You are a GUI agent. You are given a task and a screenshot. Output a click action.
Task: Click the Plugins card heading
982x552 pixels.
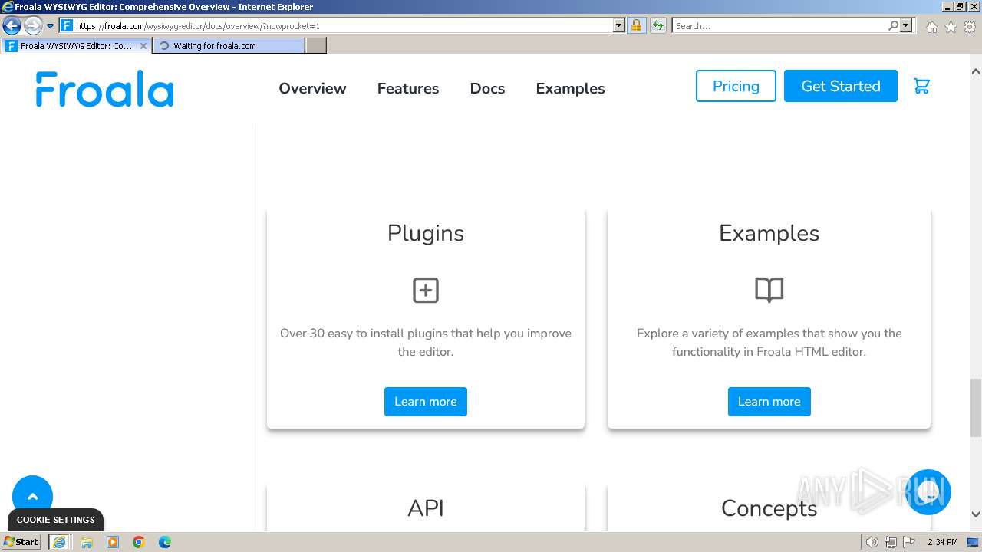(426, 233)
